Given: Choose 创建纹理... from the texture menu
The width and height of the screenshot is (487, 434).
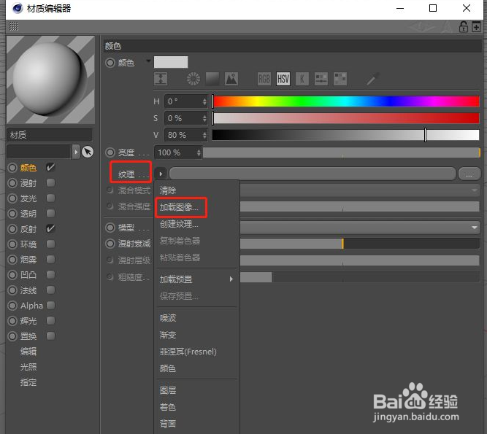Looking at the screenshot, I should (x=179, y=224).
